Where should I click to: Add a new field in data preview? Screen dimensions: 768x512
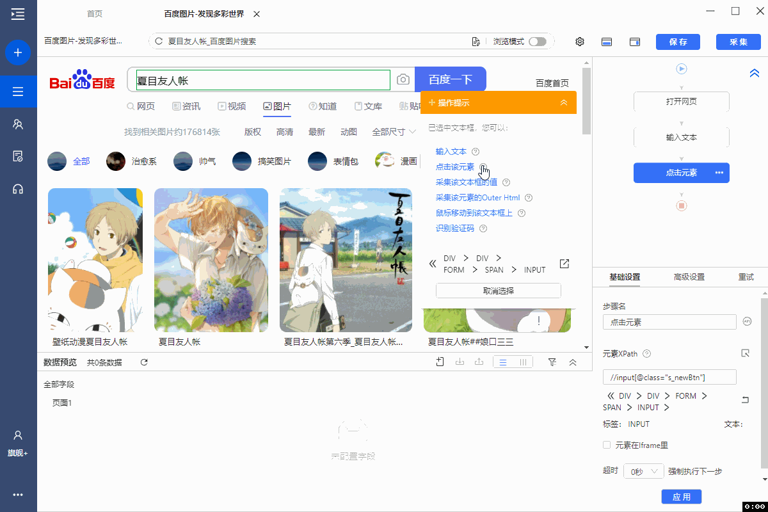tap(440, 362)
